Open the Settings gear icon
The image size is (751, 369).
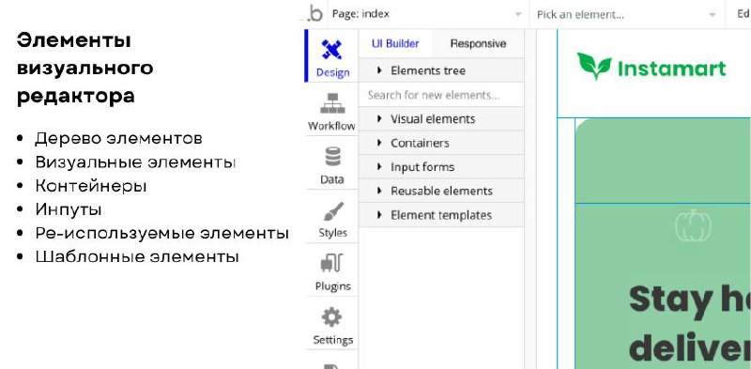pyautogui.click(x=332, y=317)
